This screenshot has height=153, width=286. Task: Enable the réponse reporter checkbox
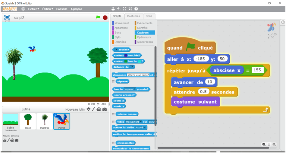pos(113,81)
